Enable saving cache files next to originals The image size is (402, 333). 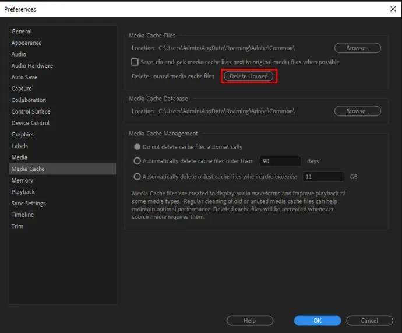135,62
